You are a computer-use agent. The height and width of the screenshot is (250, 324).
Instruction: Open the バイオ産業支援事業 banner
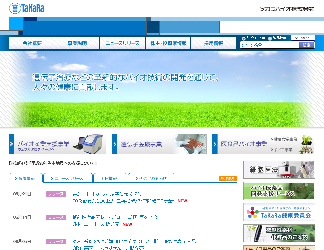[58, 144]
